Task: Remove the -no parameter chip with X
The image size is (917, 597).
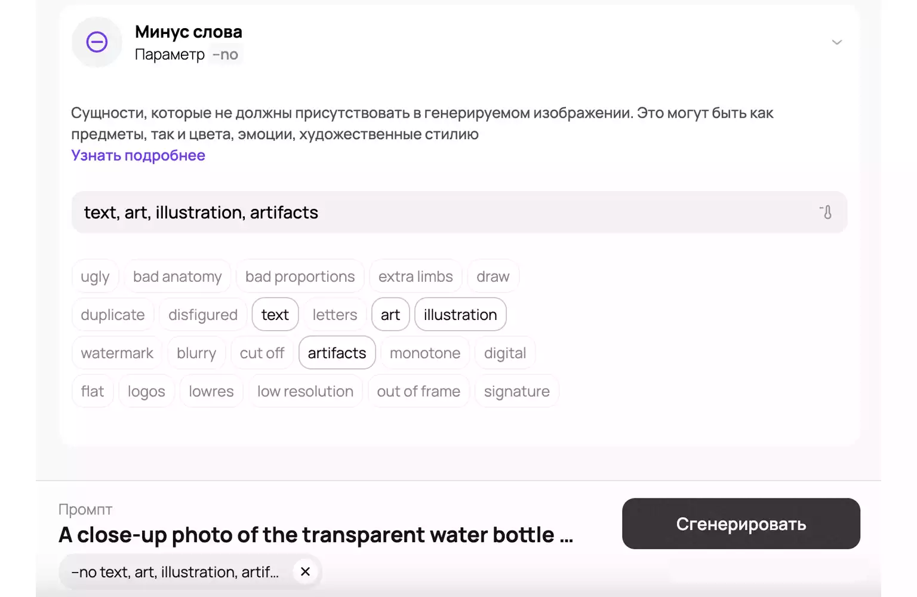Action: coord(305,571)
